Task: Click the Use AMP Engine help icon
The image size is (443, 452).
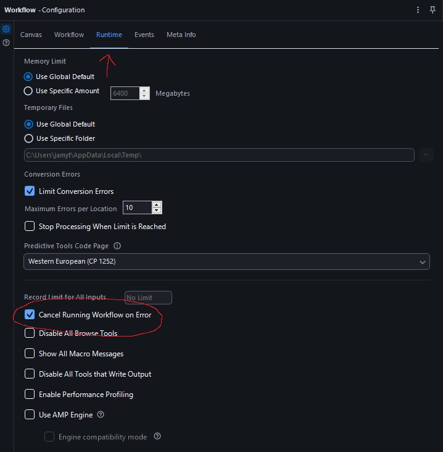Action: click(101, 415)
